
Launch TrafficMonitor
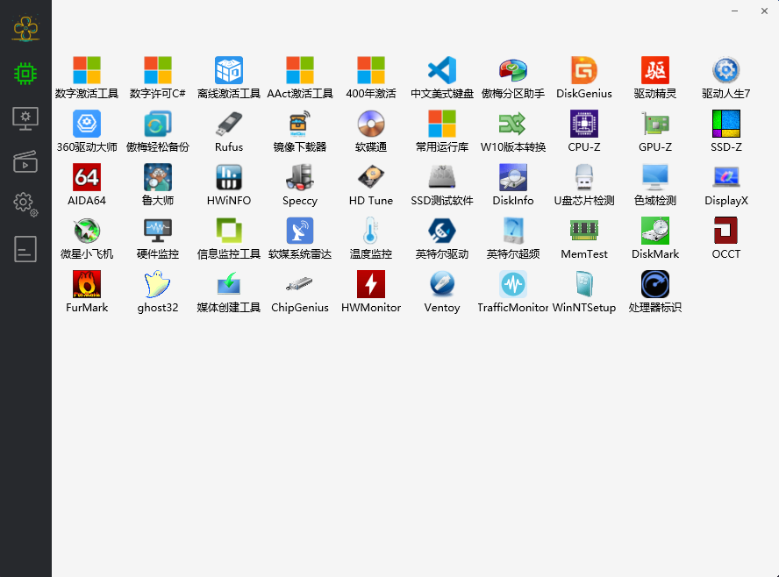pos(513,293)
